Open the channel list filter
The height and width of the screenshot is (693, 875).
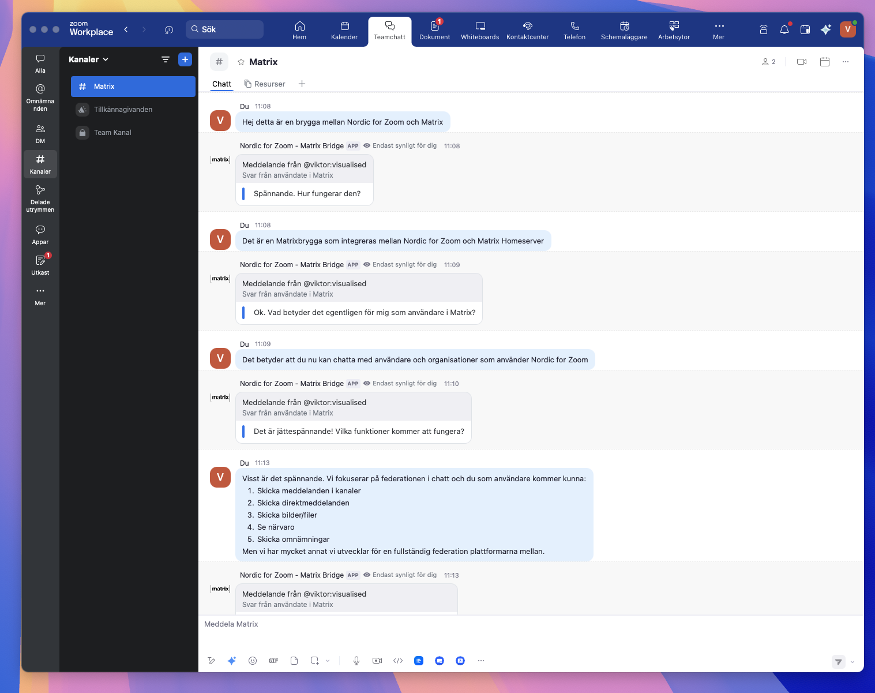(x=166, y=59)
